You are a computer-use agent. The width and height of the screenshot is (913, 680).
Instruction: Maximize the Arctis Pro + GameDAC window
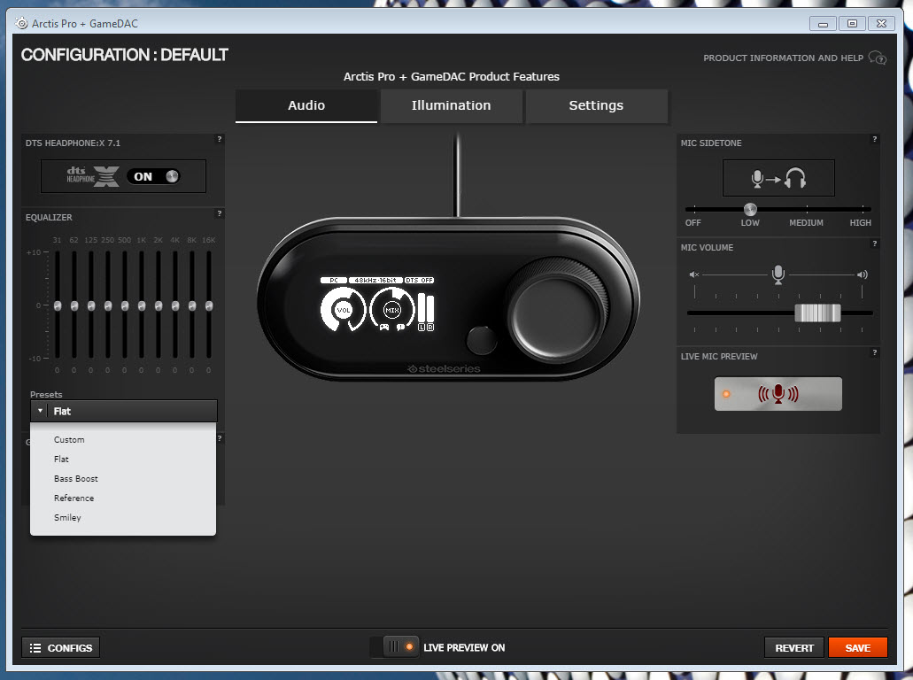click(853, 24)
